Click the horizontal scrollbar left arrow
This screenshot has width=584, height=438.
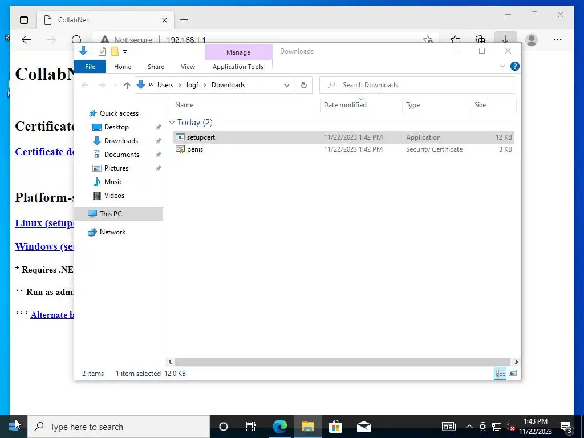tap(170, 362)
